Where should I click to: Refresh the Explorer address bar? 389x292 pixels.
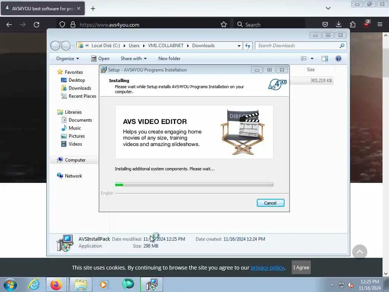click(248, 46)
